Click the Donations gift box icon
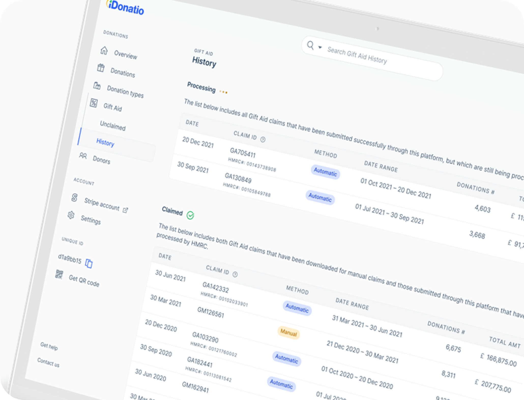Viewport: 524px width, 400px height. click(x=101, y=68)
